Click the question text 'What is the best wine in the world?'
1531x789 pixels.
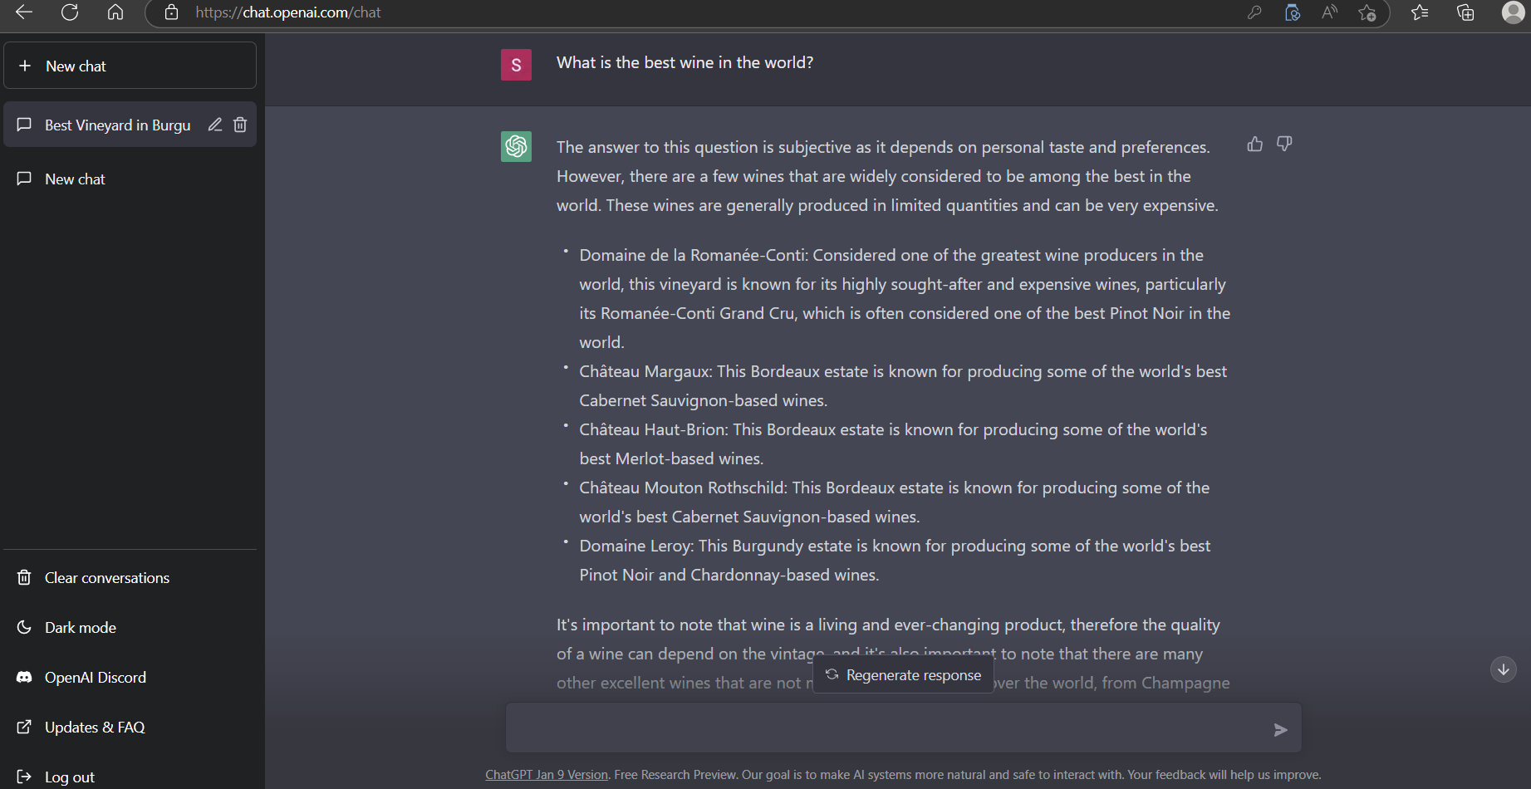[685, 62]
